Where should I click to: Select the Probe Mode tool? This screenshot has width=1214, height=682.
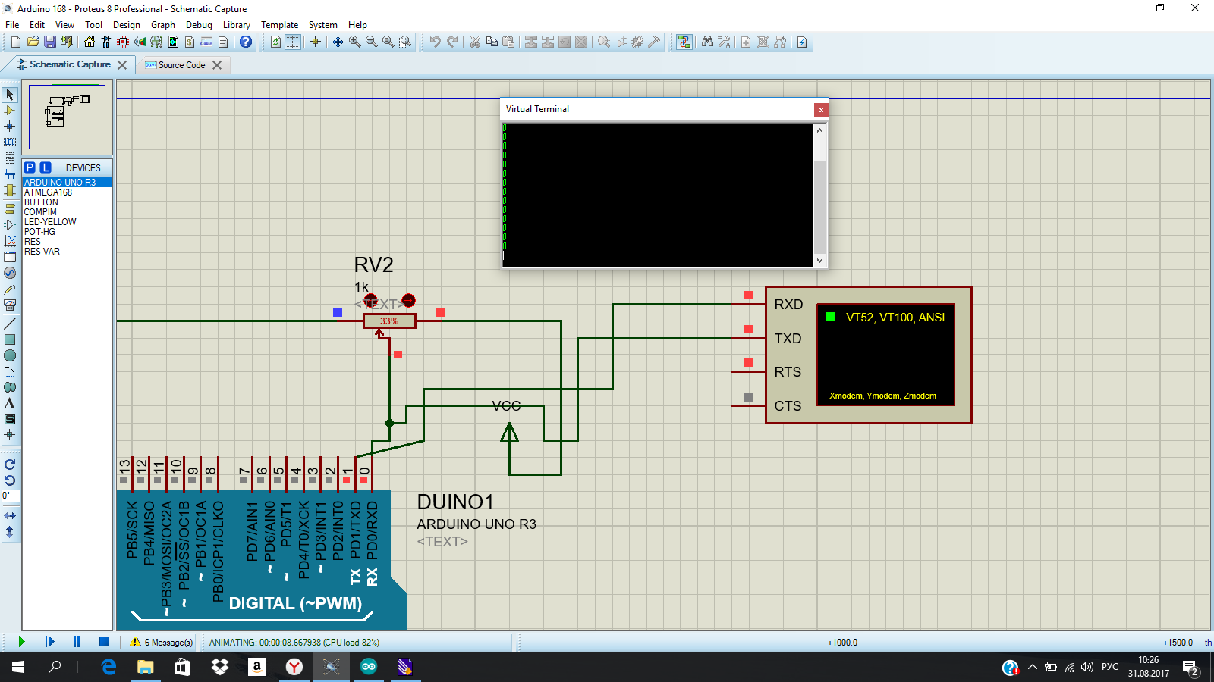coord(10,289)
